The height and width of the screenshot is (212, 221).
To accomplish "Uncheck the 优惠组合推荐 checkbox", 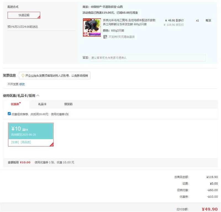I will [x=9, y=114].
